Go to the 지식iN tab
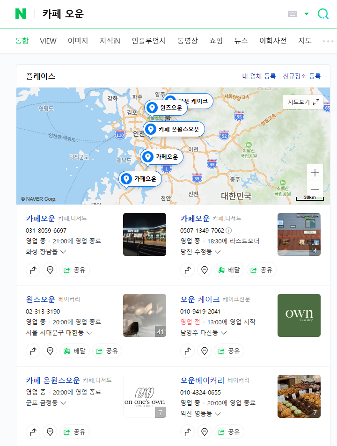Viewport: 337px width, 446px height. [110, 41]
